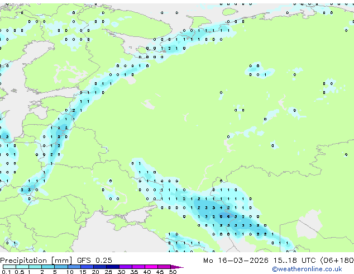
Task: Click the date 'Mo 16-03-2026' text
Action: click(236, 260)
